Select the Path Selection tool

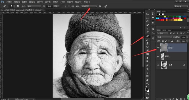click(x=147, y=73)
